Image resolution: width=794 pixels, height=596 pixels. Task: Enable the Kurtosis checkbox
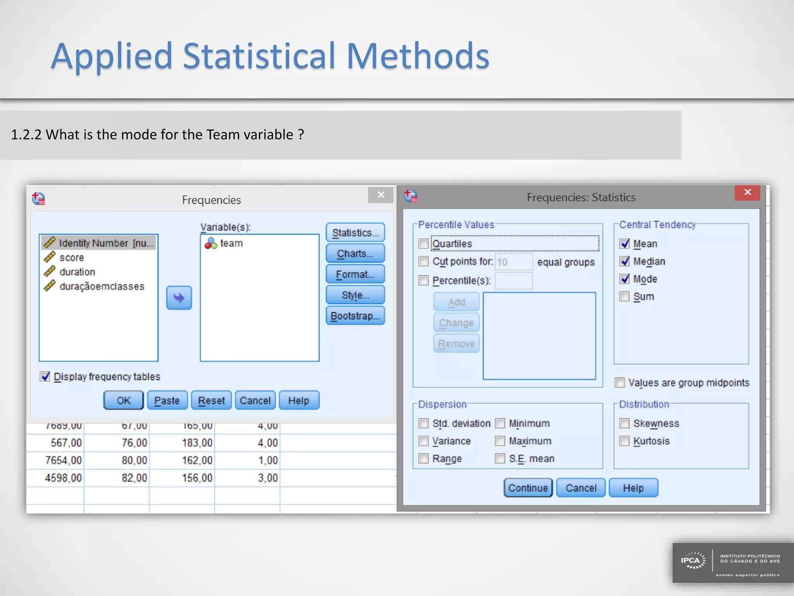[625, 441]
